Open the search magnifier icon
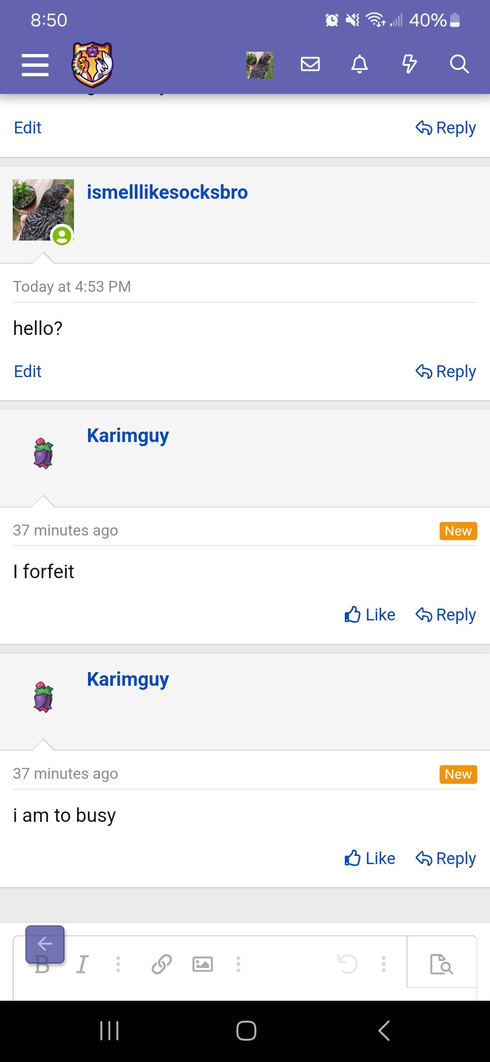 [x=459, y=64]
